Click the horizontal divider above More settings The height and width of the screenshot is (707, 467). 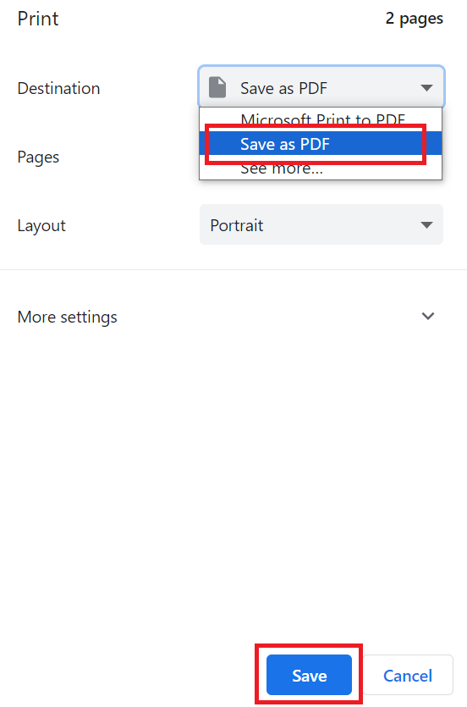pos(233,269)
